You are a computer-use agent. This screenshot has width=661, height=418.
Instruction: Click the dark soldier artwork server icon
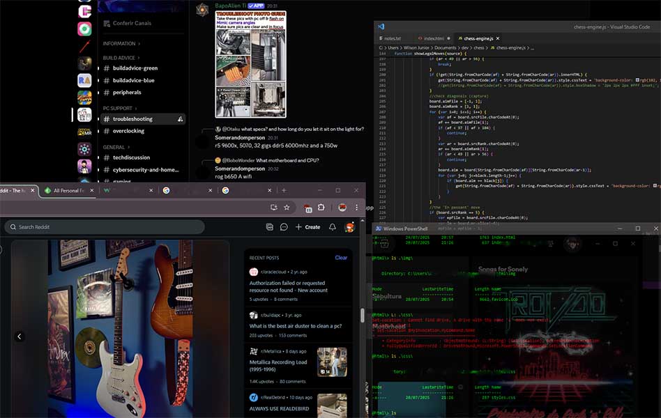pos(84,63)
